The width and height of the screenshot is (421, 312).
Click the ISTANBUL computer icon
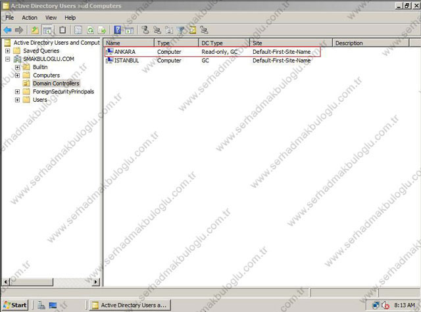(x=110, y=60)
